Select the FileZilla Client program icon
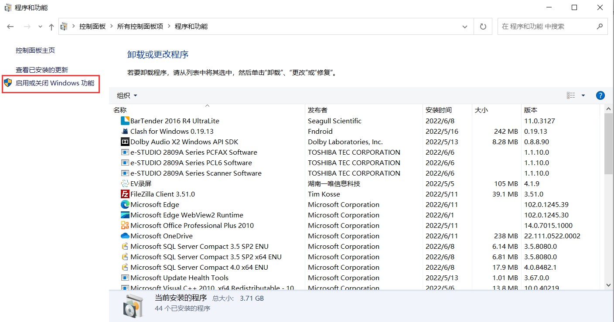 125,194
